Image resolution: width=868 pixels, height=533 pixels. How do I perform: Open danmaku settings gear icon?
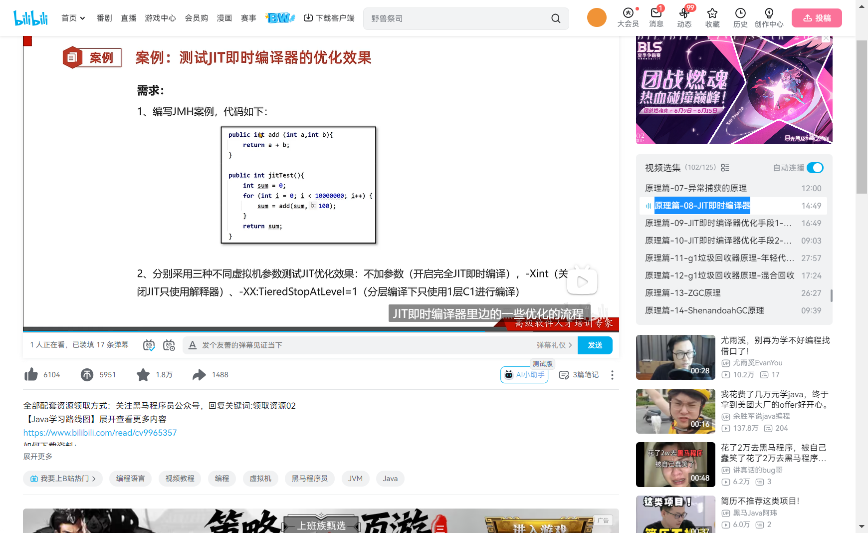click(x=169, y=345)
